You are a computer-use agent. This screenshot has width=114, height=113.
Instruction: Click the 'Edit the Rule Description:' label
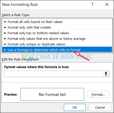[x=20, y=59]
